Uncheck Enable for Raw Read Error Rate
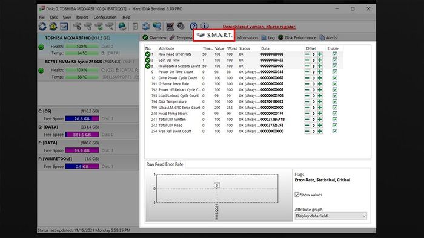 (335, 54)
